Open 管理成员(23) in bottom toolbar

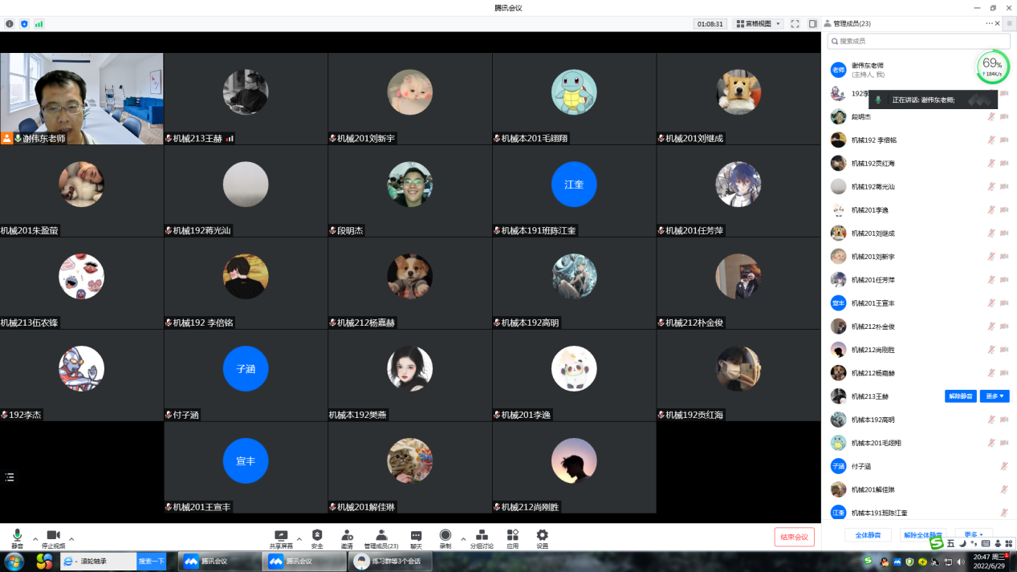[x=381, y=538]
